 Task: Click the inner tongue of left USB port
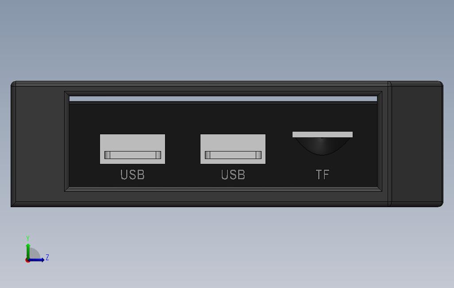pyautogui.click(x=133, y=155)
